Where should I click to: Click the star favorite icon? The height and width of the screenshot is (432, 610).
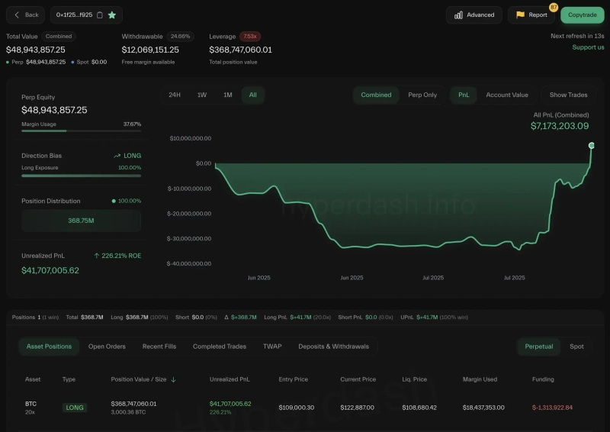(x=112, y=15)
